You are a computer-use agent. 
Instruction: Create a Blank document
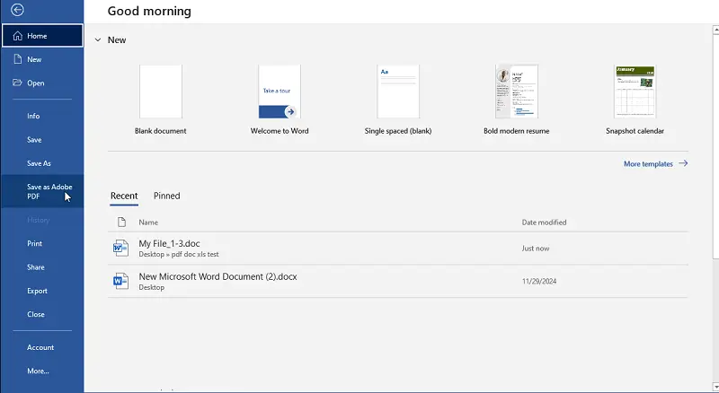(x=161, y=100)
